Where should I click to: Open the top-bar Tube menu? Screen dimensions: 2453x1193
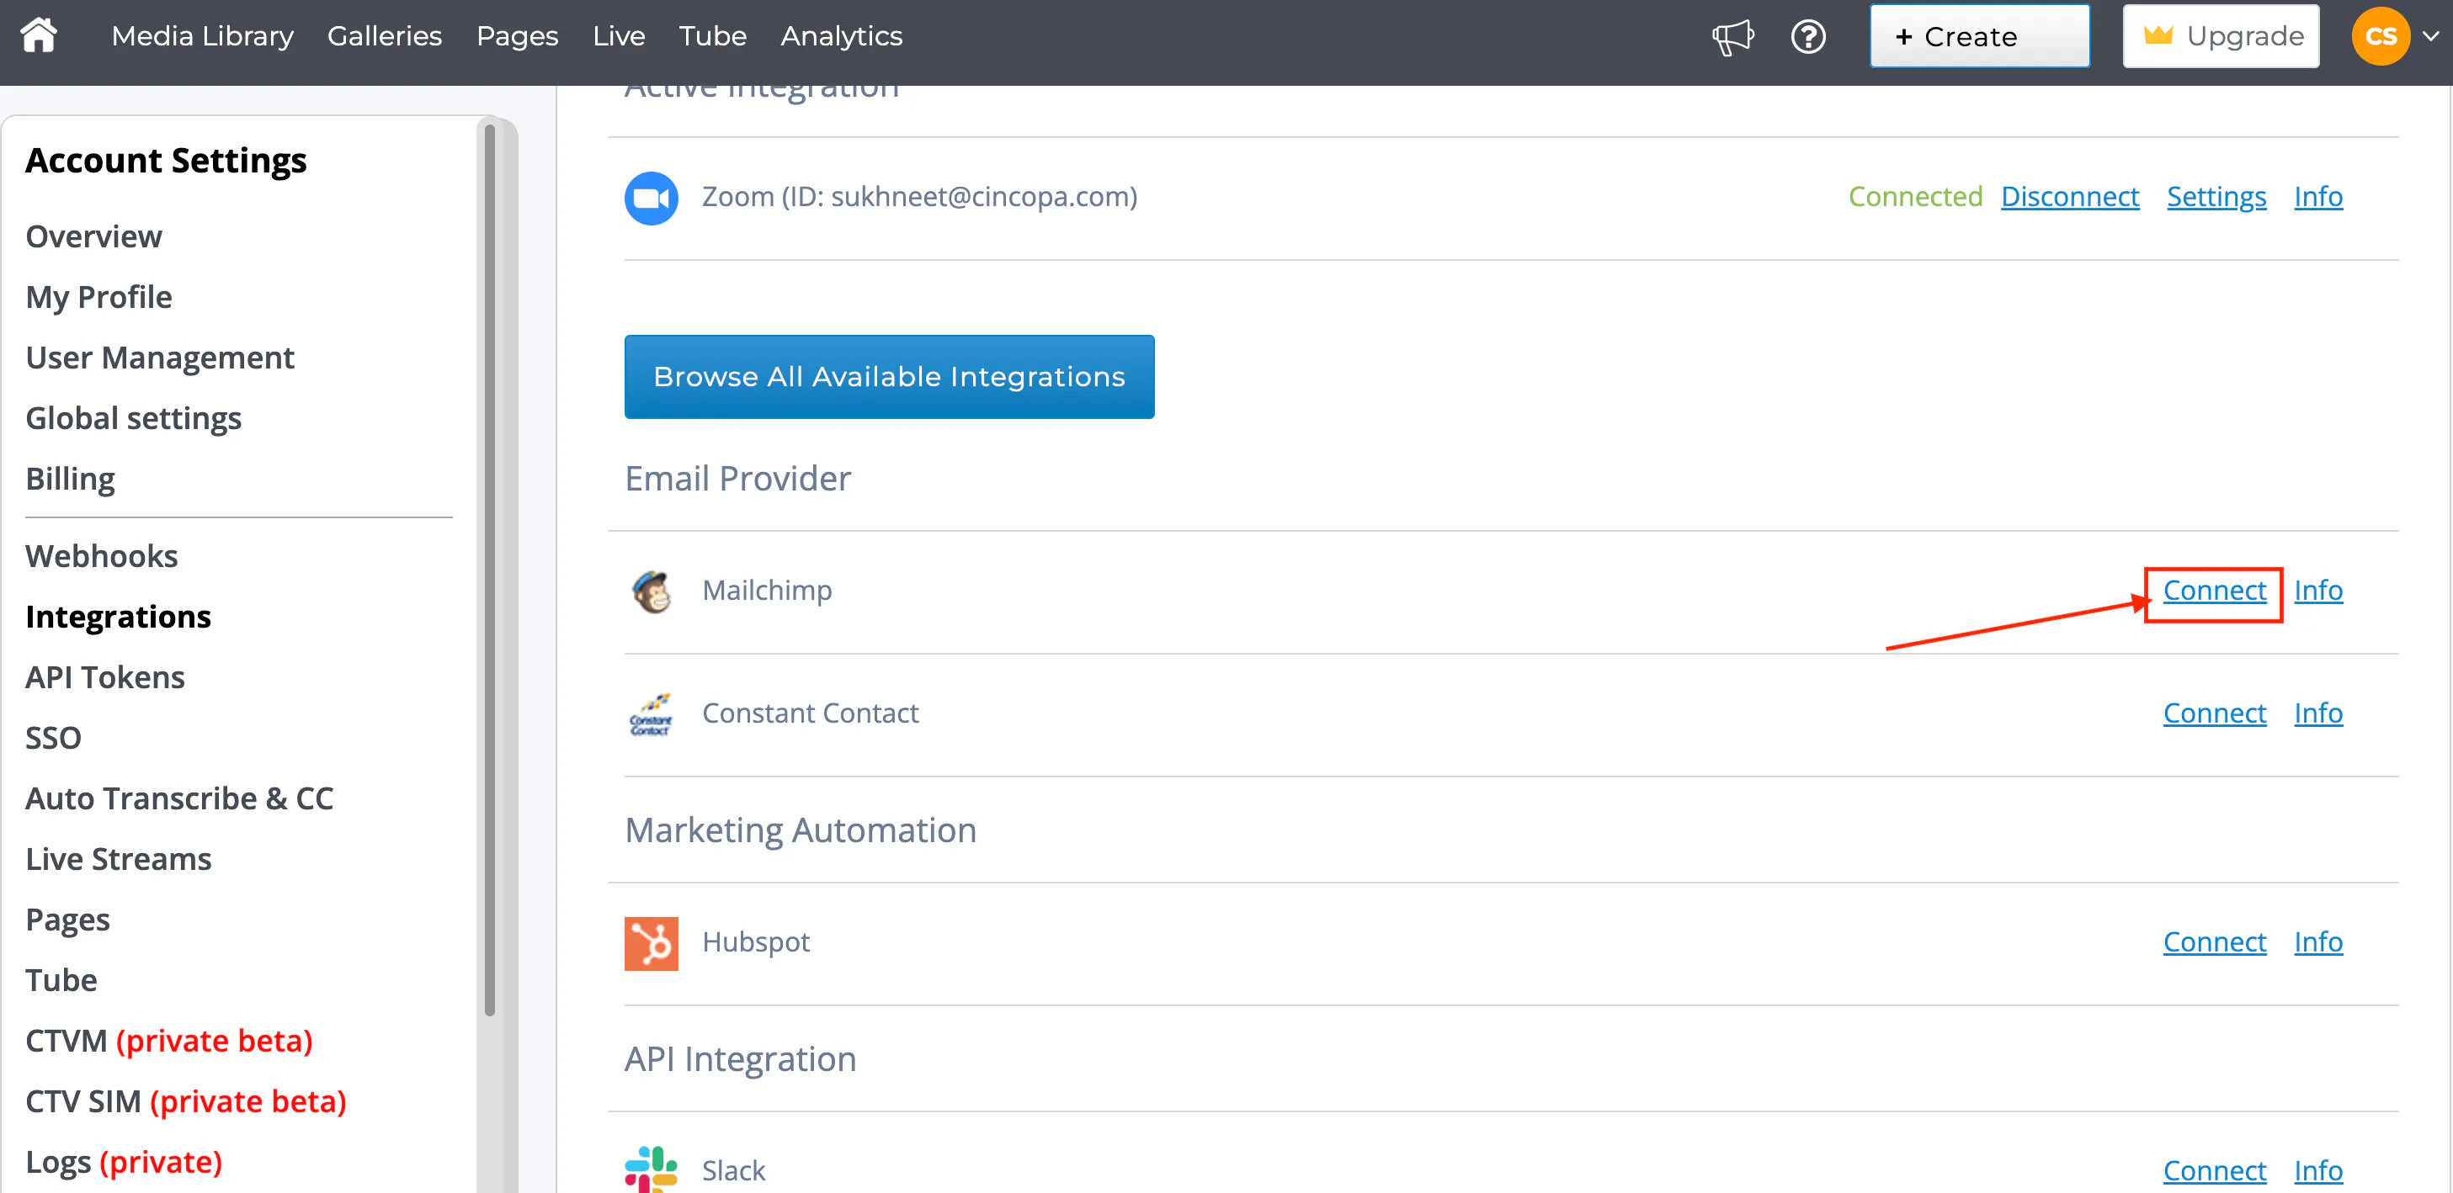click(712, 36)
